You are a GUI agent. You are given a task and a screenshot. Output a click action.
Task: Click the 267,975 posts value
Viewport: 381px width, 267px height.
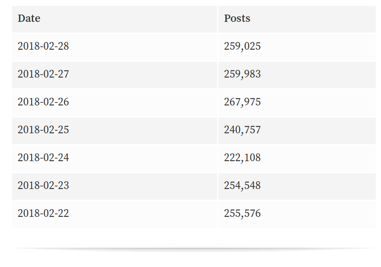coord(242,102)
